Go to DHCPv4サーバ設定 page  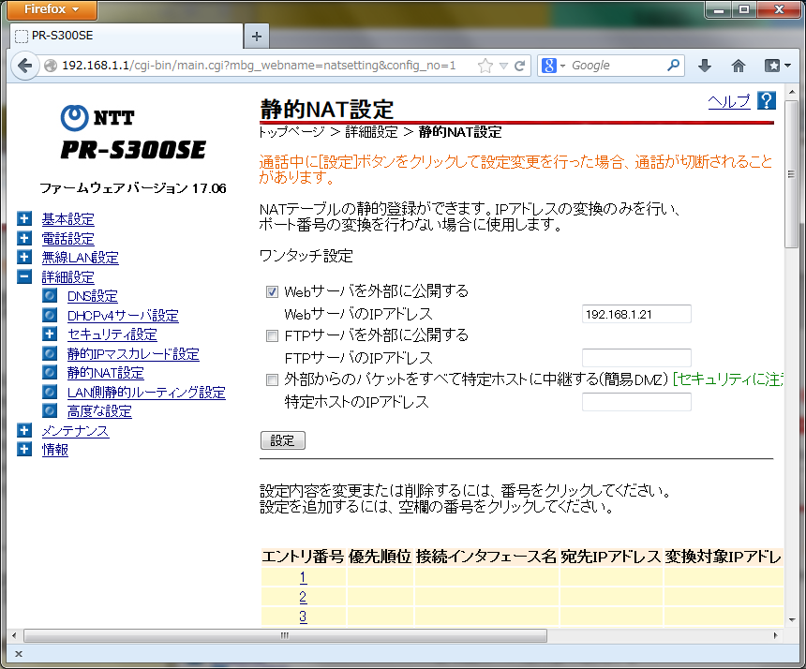tap(123, 316)
